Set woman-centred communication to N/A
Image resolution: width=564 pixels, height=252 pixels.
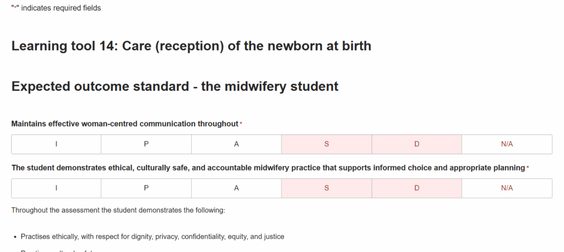pyautogui.click(x=507, y=144)
